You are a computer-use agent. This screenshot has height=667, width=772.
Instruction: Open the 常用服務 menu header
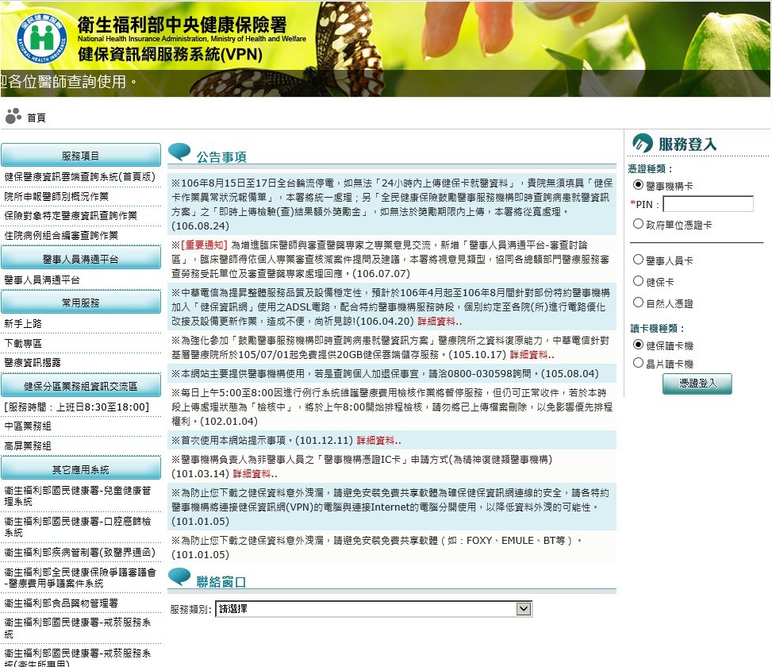click(81, 303)
